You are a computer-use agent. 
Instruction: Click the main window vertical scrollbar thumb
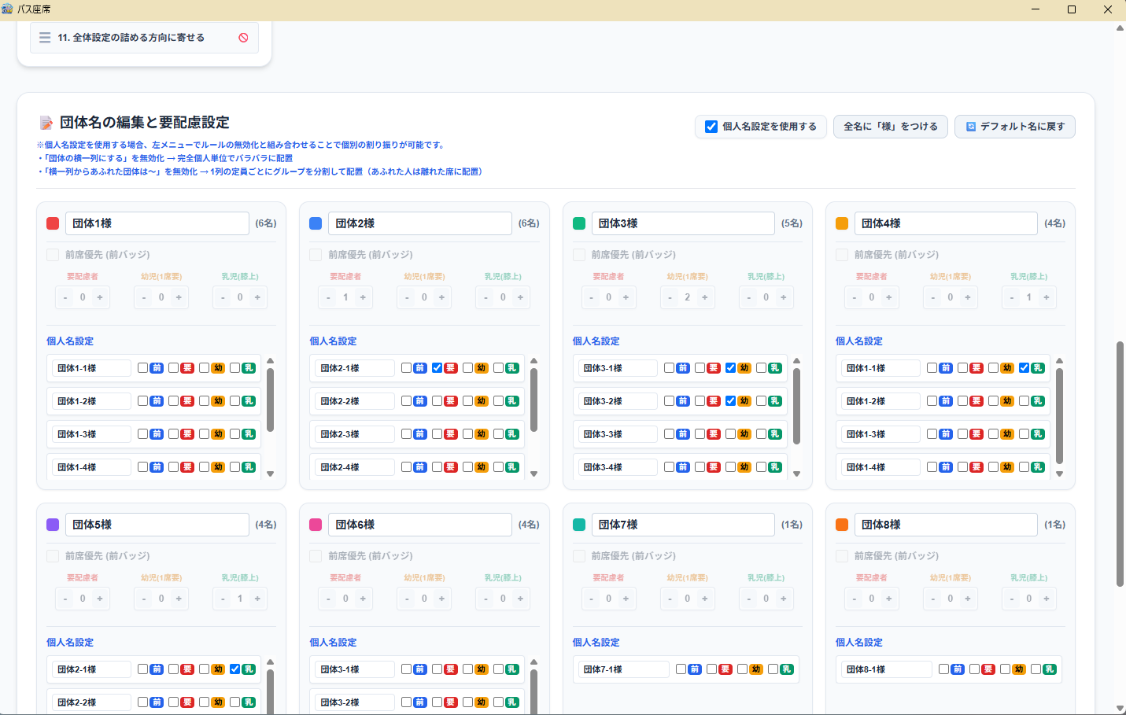tap(1120, 464)
